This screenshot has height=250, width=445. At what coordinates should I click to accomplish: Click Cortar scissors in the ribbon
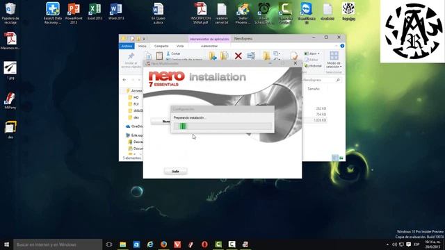click(173, 53)
